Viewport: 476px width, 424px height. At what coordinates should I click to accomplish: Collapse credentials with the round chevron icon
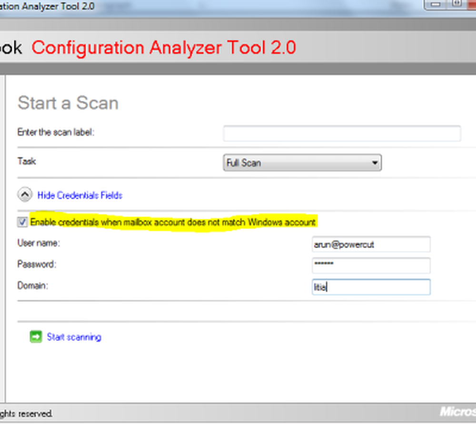pos(25,194)
